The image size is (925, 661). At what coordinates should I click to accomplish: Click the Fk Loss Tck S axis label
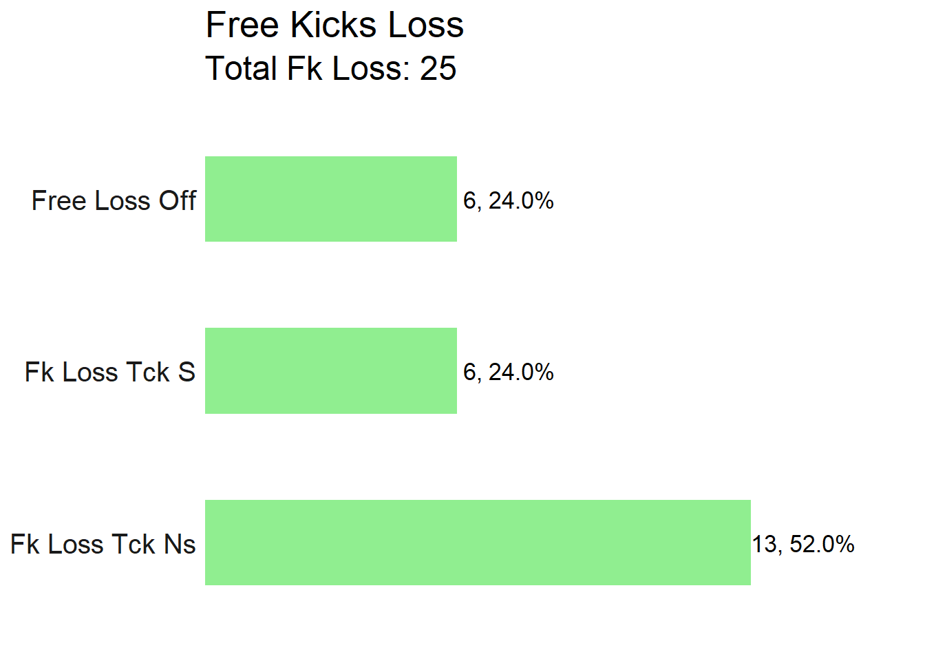(110, 372)
